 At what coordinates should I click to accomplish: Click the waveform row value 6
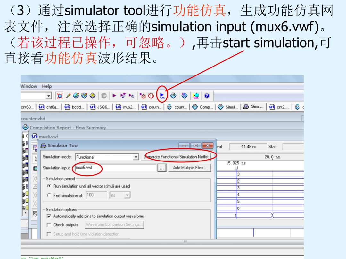[238, 208]
